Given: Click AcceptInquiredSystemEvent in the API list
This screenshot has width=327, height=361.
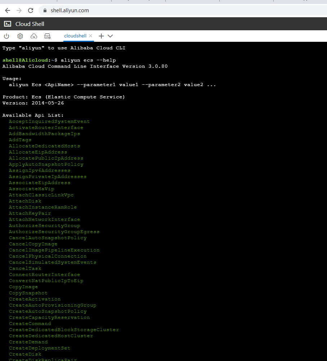Looking at the screenshot, I should (x=49, y=121).
